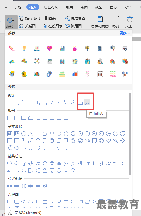The width and height of the screenshot is (141, 216).
Task: Select the U-turn block arrow shape
Action: pos(73,164)
